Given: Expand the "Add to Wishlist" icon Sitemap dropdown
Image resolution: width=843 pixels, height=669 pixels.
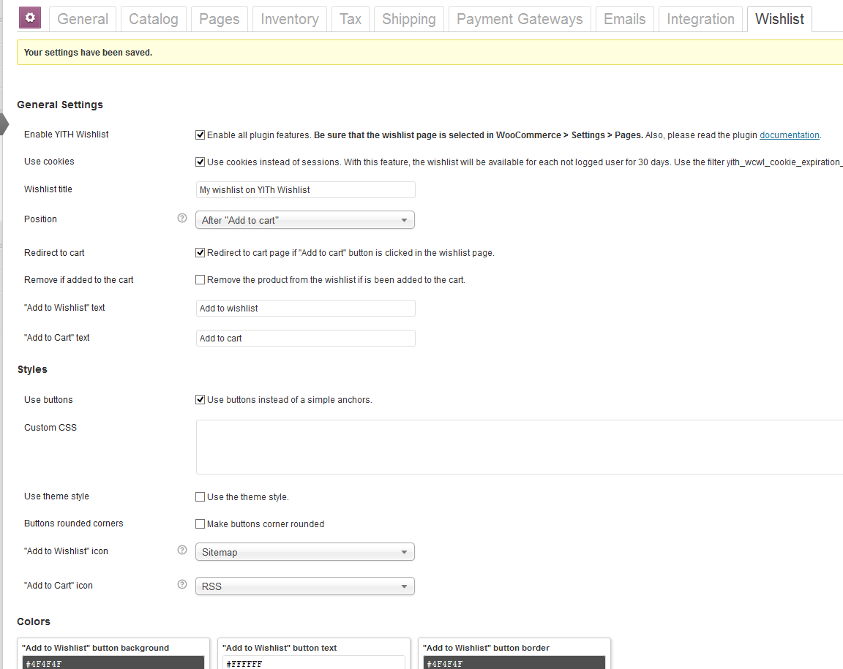Looking at the screenshot, I should pos(304,552).
